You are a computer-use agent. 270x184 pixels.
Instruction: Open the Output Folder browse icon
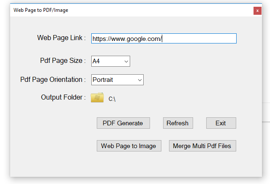[97, 97]
